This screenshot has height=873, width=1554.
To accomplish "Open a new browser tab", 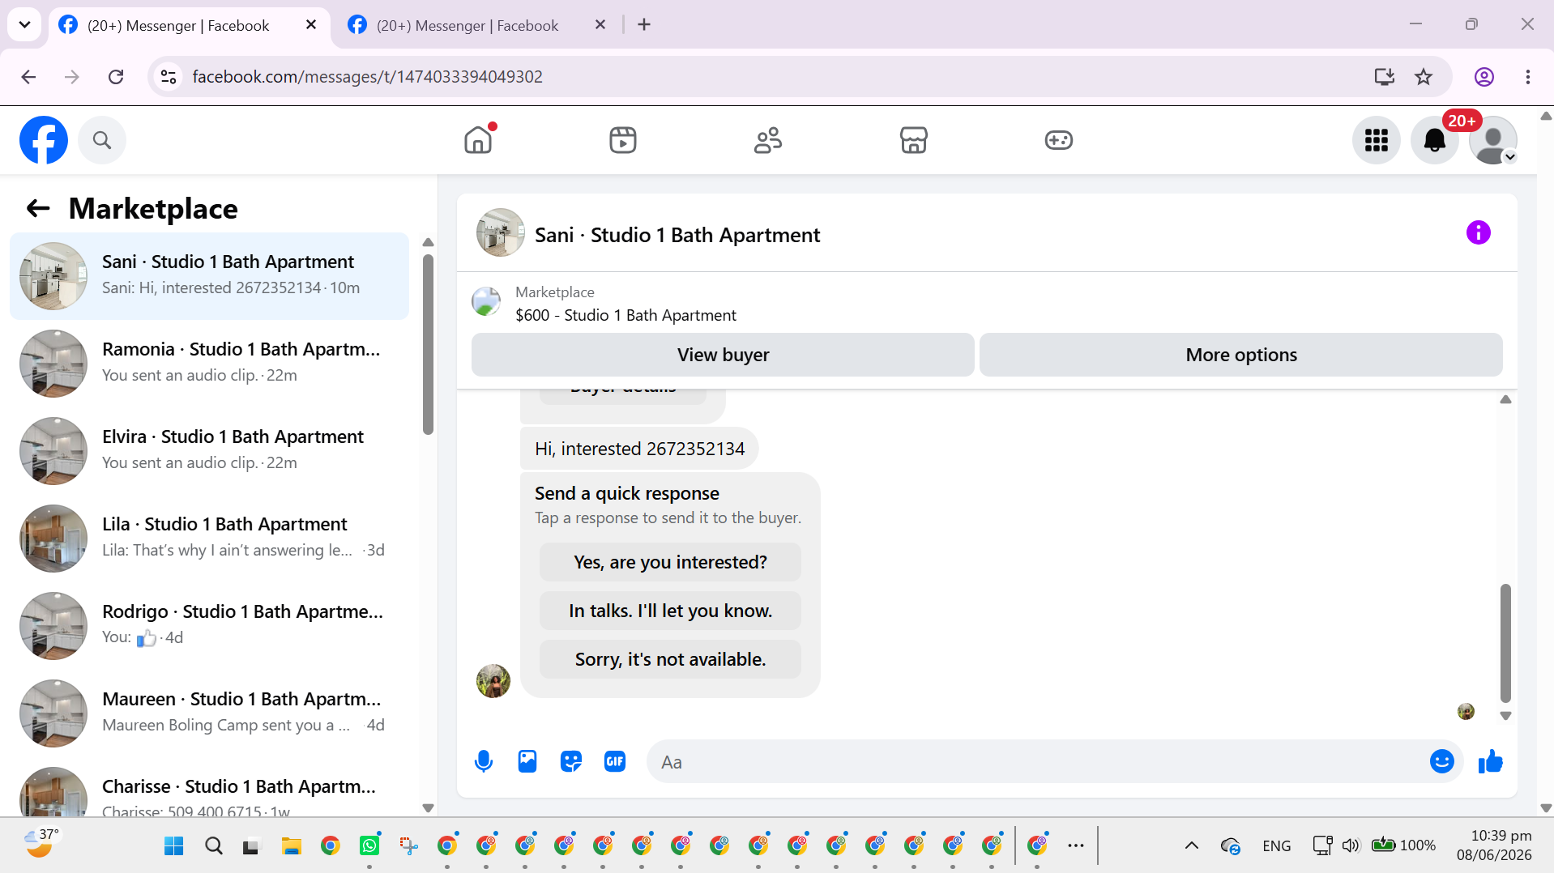I will click(x=644, y=25).
